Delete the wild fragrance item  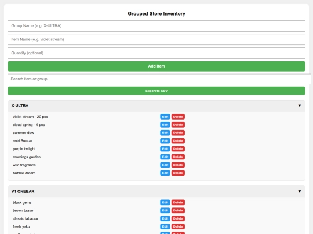point(178,165)
